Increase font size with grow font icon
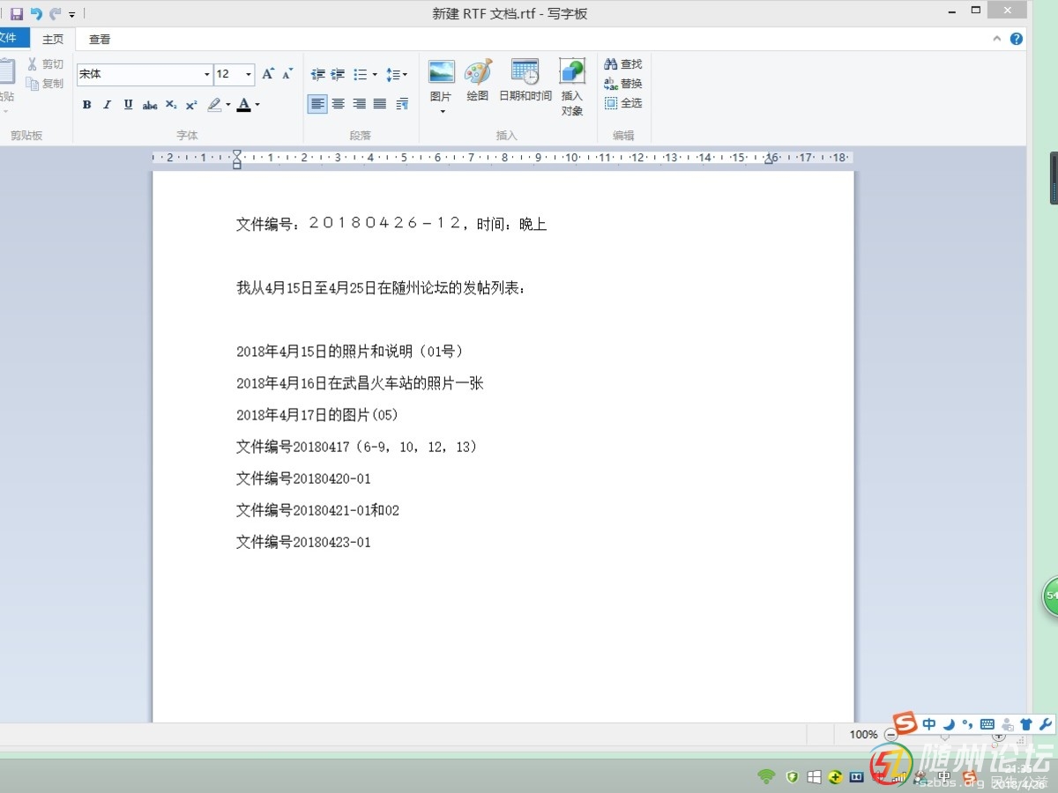1058x793 pixels. pyautogui.click(x=268, y=74)
